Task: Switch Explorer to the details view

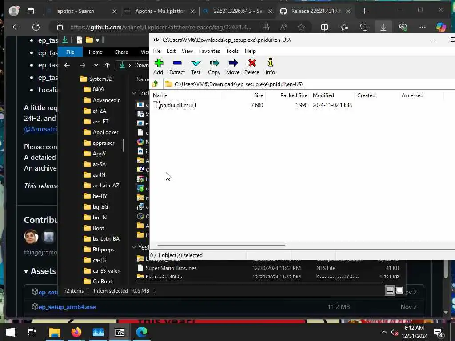Action: pos(390,290)
